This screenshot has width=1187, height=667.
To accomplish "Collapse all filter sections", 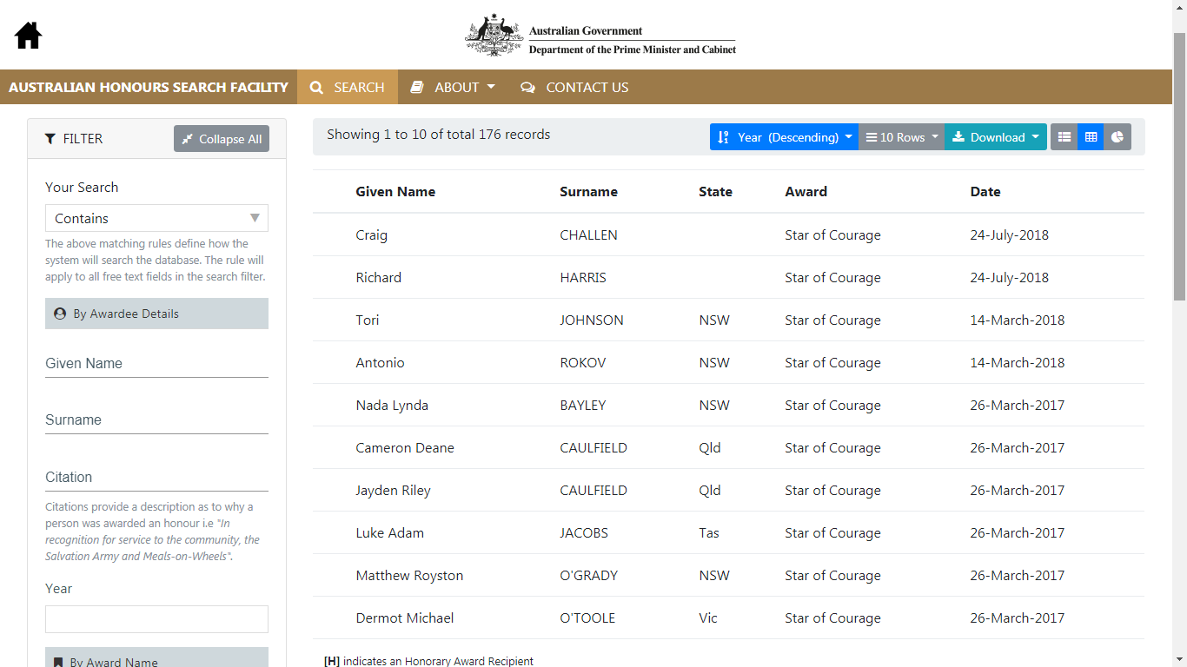I will tap(222, 139).
